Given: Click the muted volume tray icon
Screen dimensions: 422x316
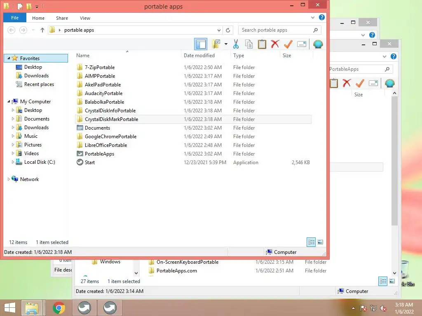Looking at the screenshot, I should tap(383, 308).
